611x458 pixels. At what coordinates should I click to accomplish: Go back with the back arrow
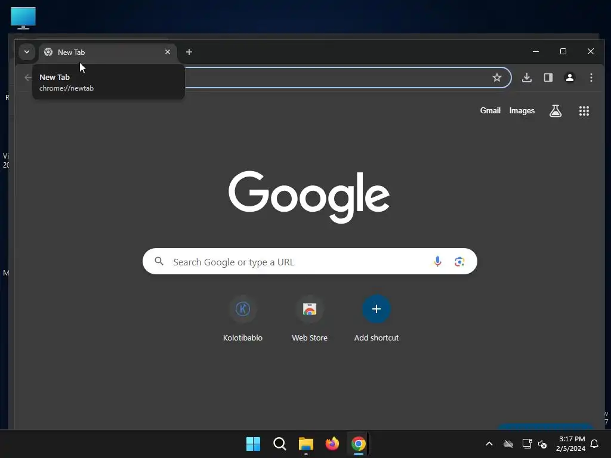[x=27, y=78]
